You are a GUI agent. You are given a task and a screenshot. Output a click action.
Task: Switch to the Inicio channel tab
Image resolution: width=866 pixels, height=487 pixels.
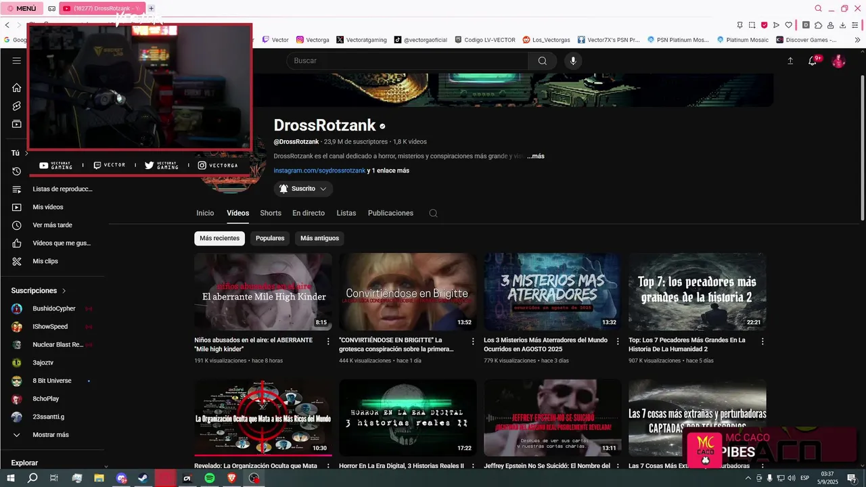click(x=205, y=213)
